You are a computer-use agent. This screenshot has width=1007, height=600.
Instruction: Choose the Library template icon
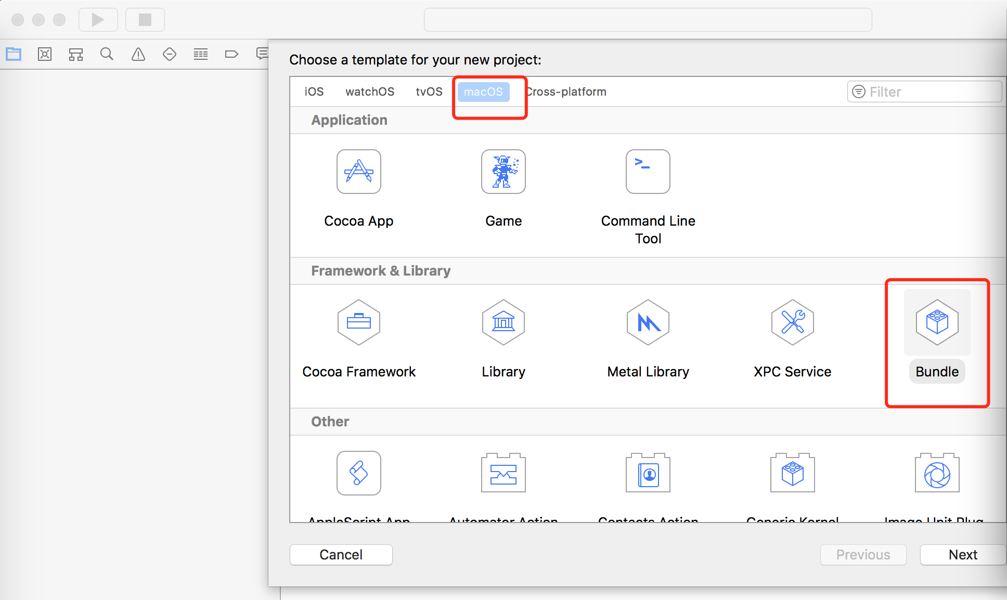tap(503, 322)
